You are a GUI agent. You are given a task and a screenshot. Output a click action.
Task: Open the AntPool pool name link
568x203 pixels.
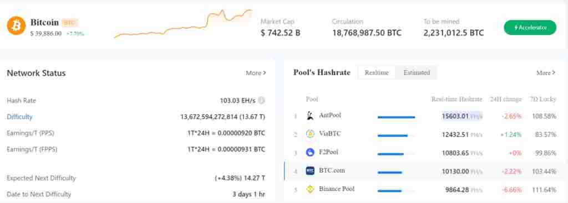click(330, 115)
